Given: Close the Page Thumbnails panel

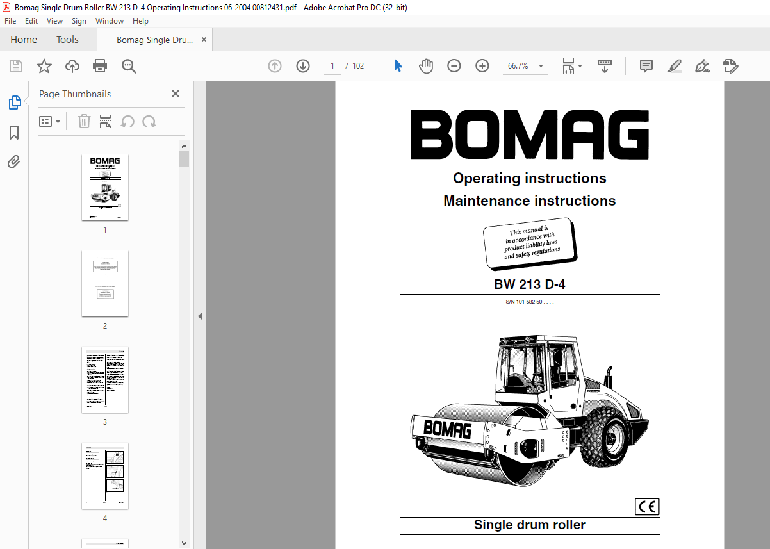Looking at the screenshot, I should [x=176, y=94].
